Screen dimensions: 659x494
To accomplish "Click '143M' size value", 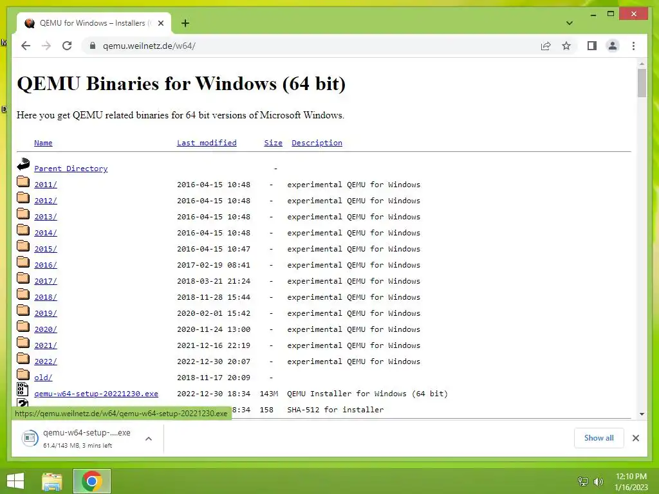I will [x=269, y=394].
